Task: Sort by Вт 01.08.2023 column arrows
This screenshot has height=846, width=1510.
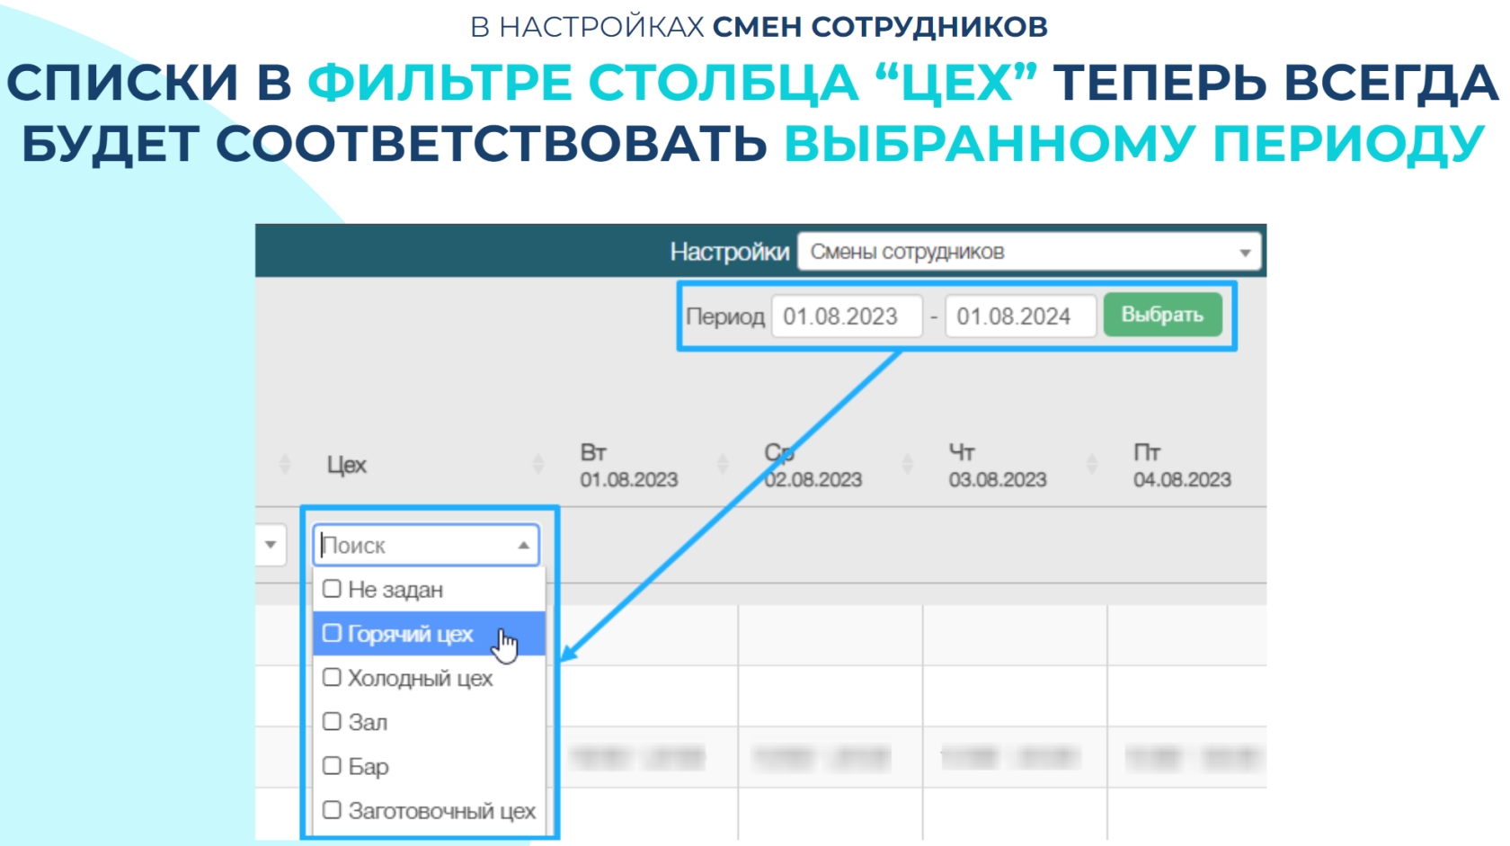Action: coord(723,464)
